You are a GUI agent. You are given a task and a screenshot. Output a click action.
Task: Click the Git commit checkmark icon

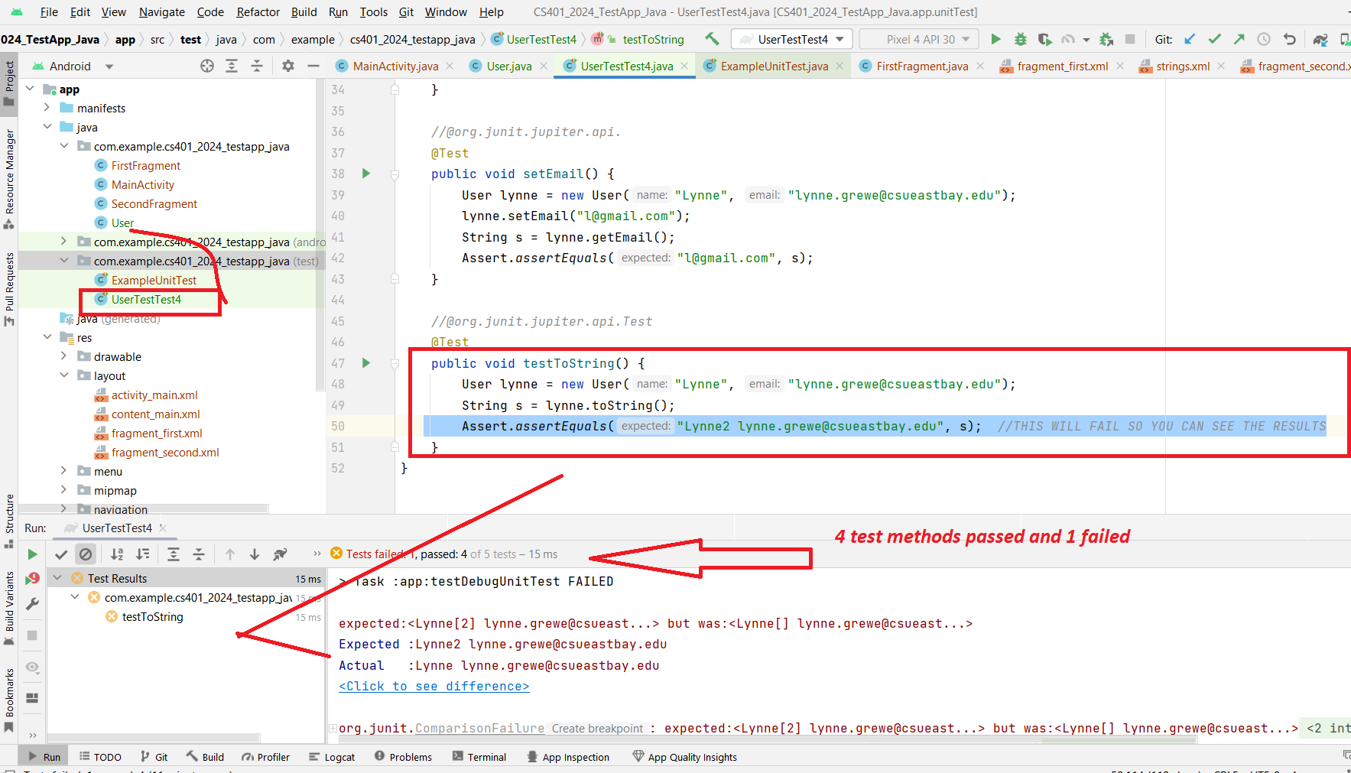point(1214,39)
